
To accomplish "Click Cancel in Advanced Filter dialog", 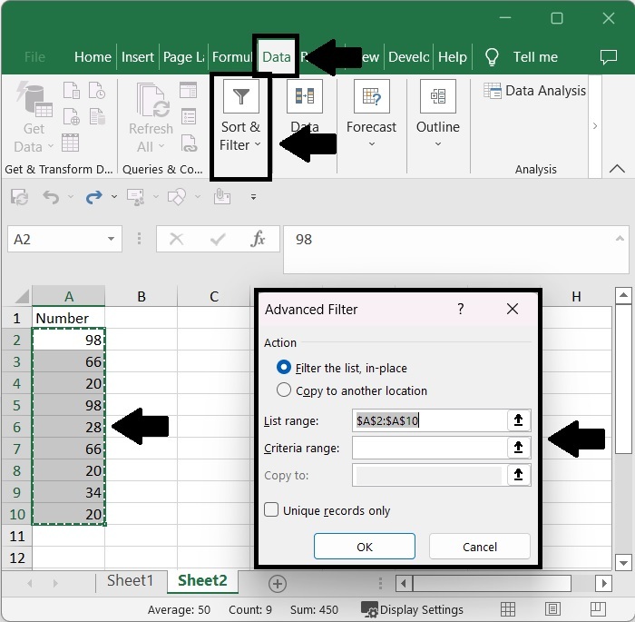I will point(480,547).
